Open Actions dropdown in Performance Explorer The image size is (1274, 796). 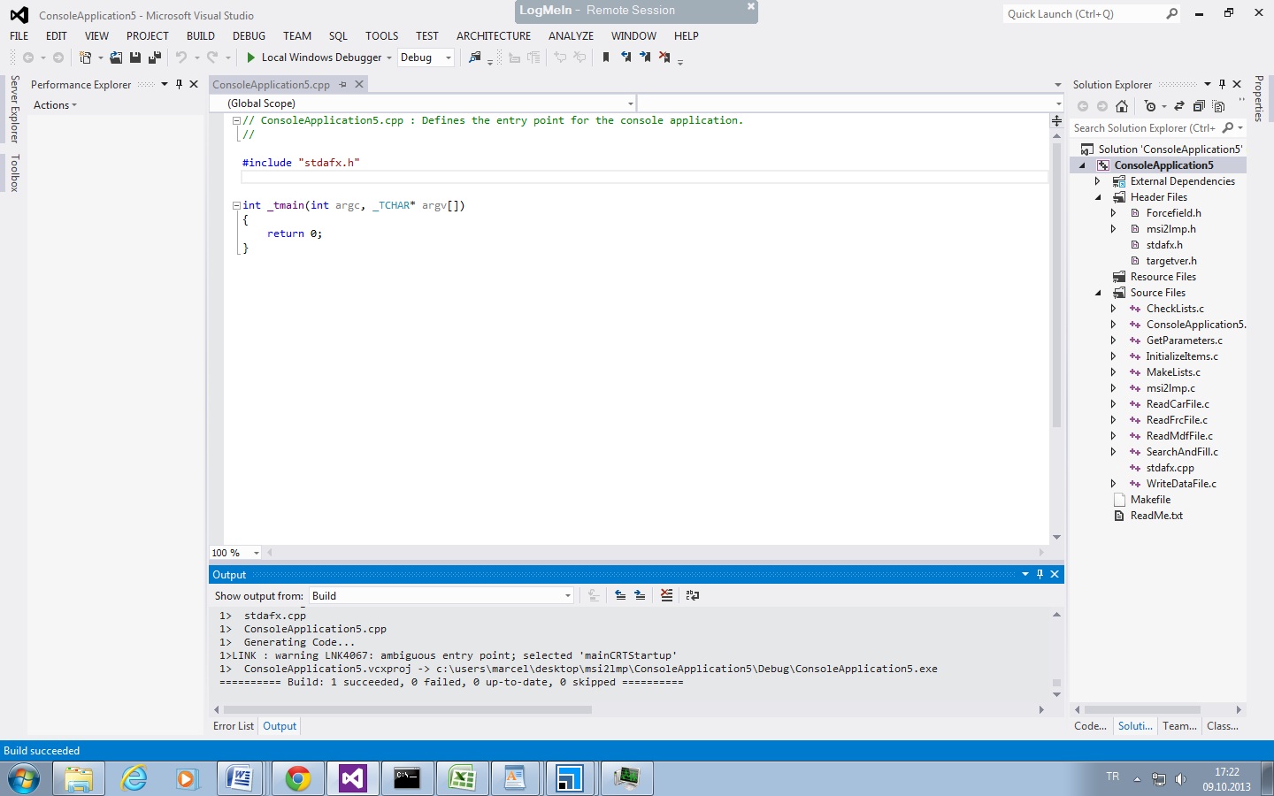point(55,105)
